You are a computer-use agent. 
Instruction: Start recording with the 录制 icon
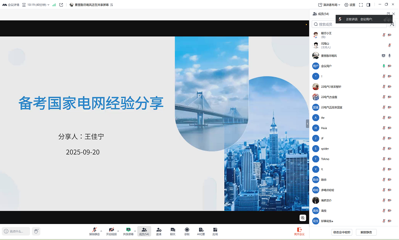187,231
